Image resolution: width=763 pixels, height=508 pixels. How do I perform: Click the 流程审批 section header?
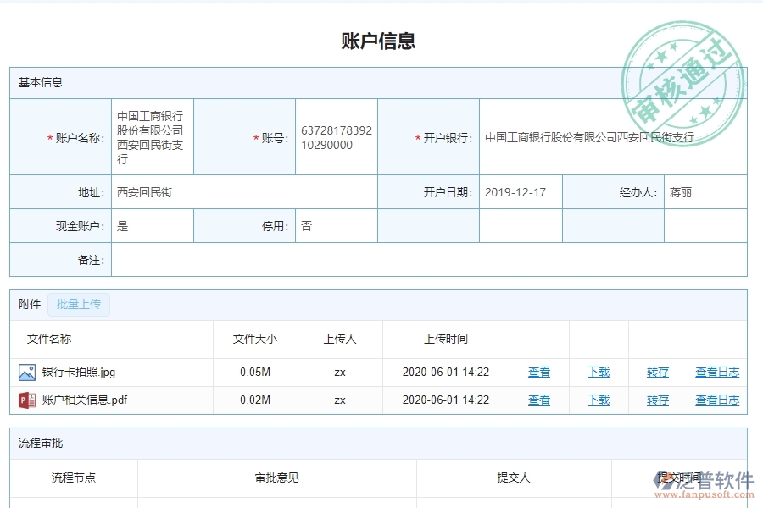tap(34, 444)
